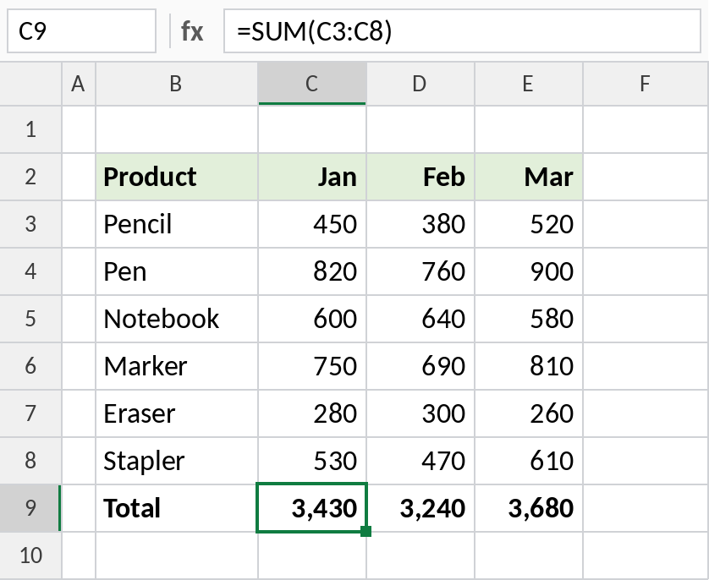Click Pencil's Jan value 450
The height and width of the screenshot is (580, 709).
[312, 224]
